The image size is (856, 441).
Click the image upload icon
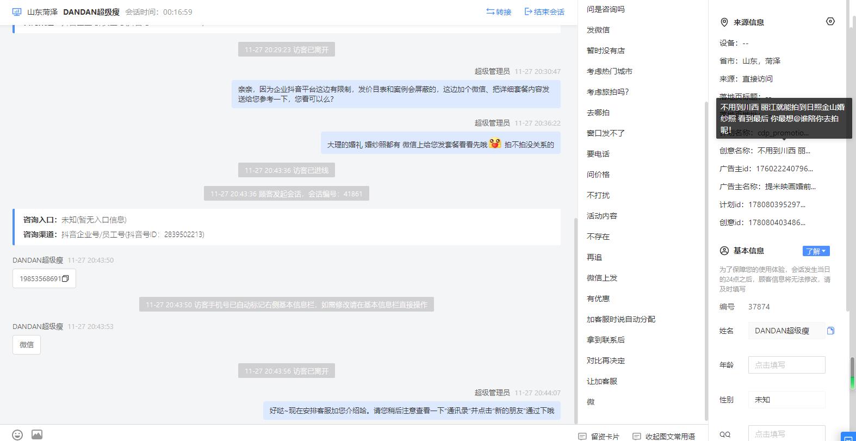pos(37,434)
